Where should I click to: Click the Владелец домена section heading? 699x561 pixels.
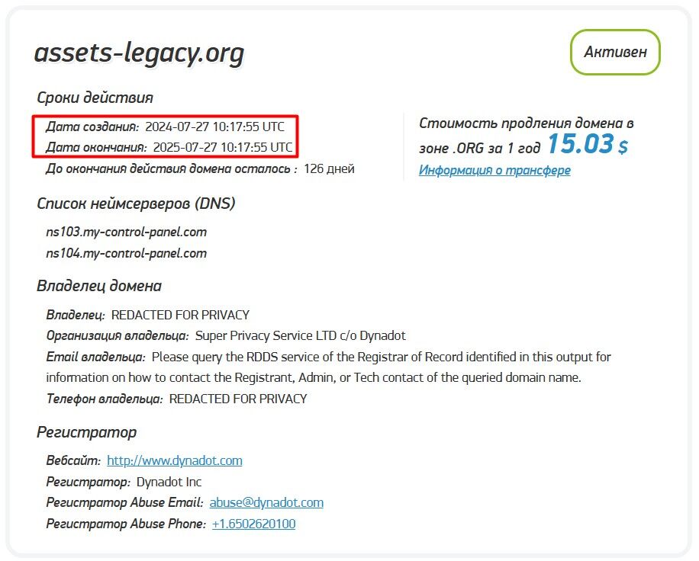pos(99,286)
